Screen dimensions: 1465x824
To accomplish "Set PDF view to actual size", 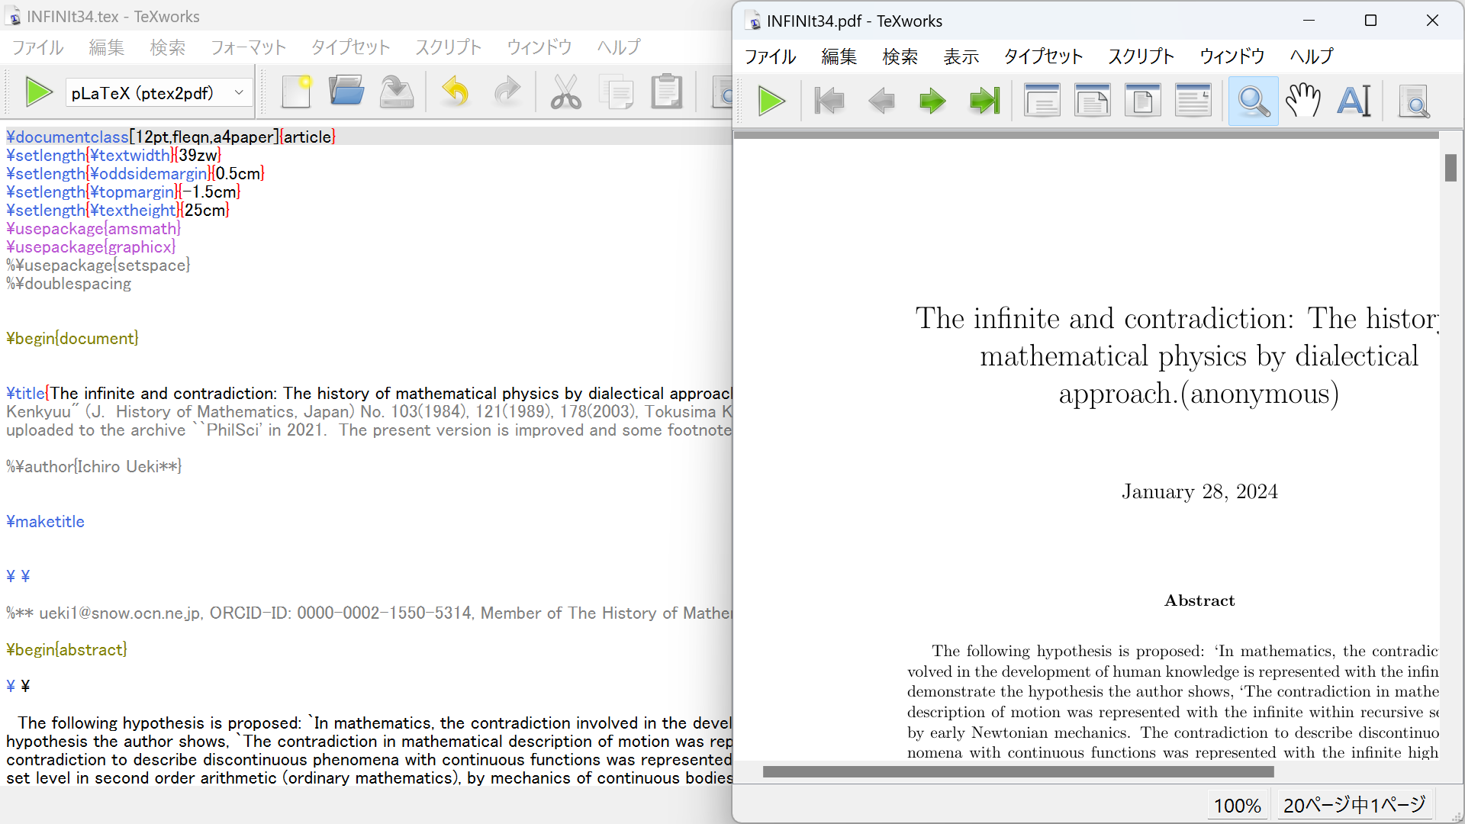I will pos(1042,101).
